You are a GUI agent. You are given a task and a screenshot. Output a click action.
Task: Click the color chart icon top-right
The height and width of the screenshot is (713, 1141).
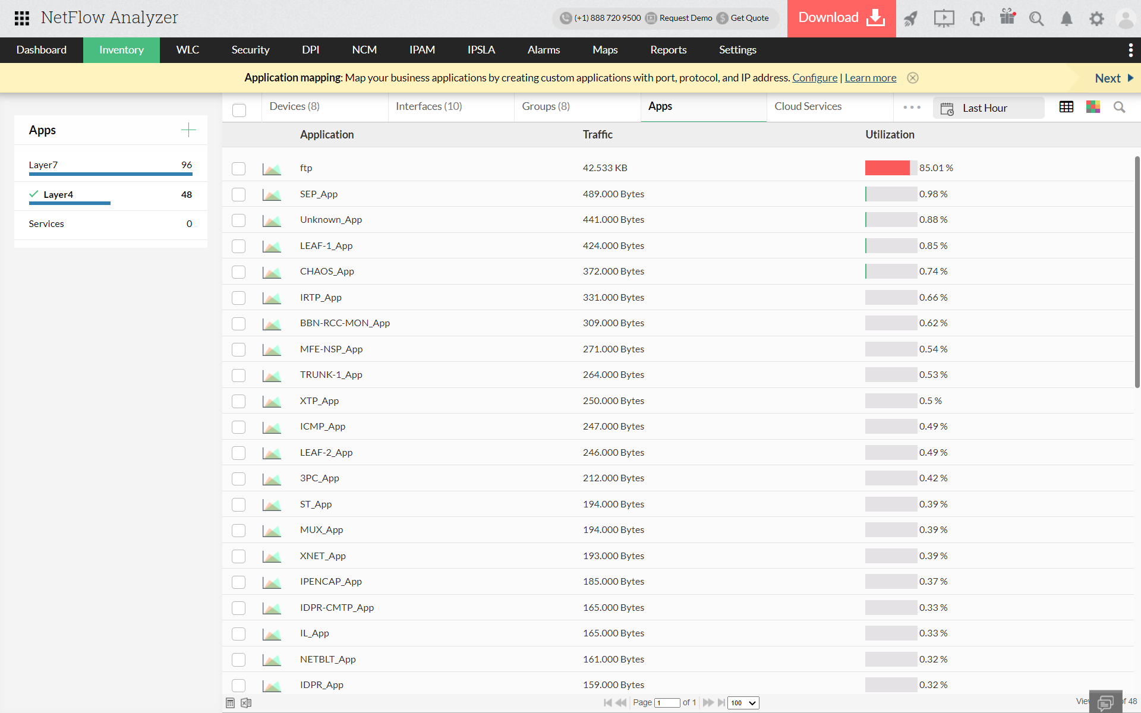tap(1092, 107)
